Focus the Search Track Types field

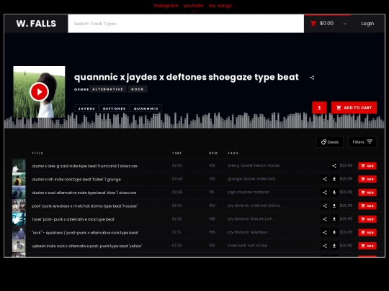coord(186,24)
